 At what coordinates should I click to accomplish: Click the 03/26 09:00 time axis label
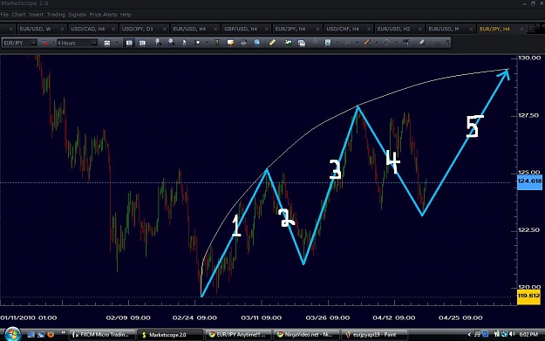click(x=328, y=317)
